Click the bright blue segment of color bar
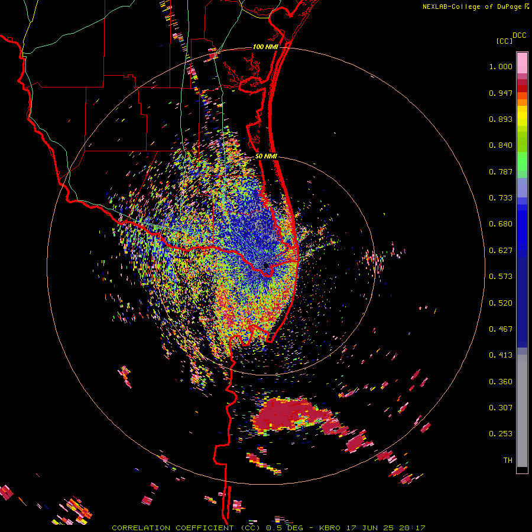Viewport: 532px width, 532px height. click(522, 228)
